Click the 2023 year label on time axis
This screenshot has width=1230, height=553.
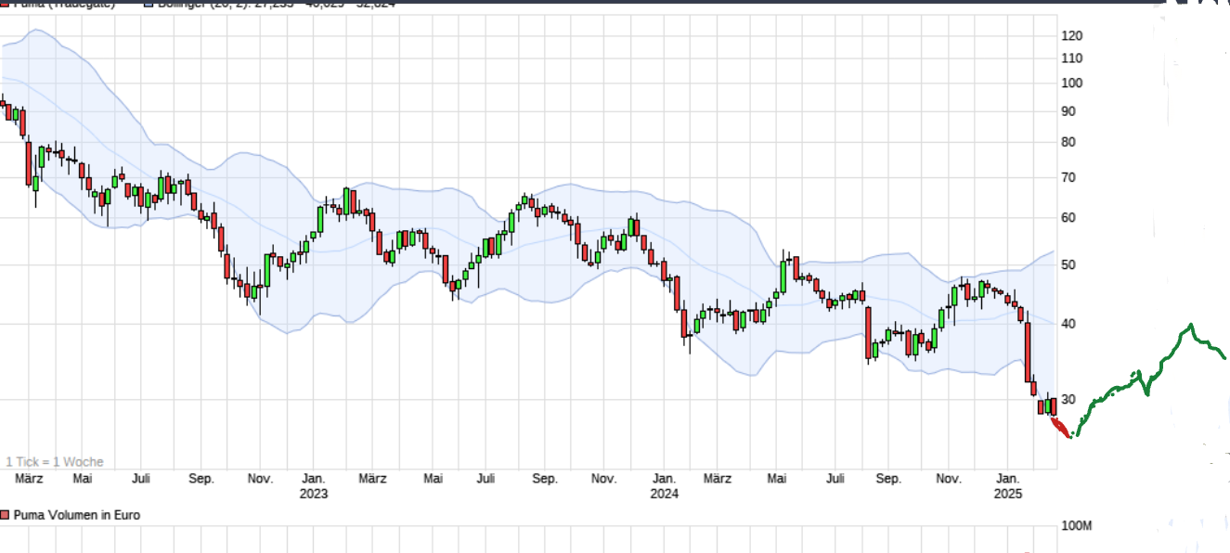tap(314, 494)
